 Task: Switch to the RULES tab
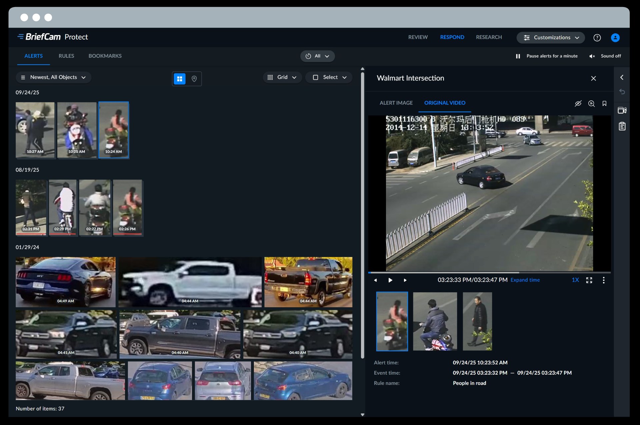click(66, 56)
